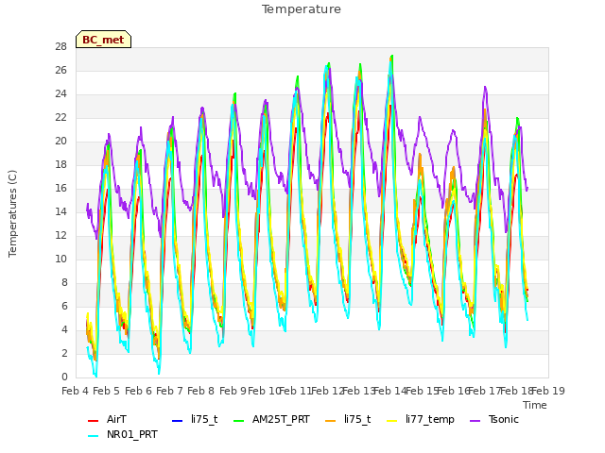Click the BC_met annotation label
Screen dimensions: 605x453
[103, 40]
